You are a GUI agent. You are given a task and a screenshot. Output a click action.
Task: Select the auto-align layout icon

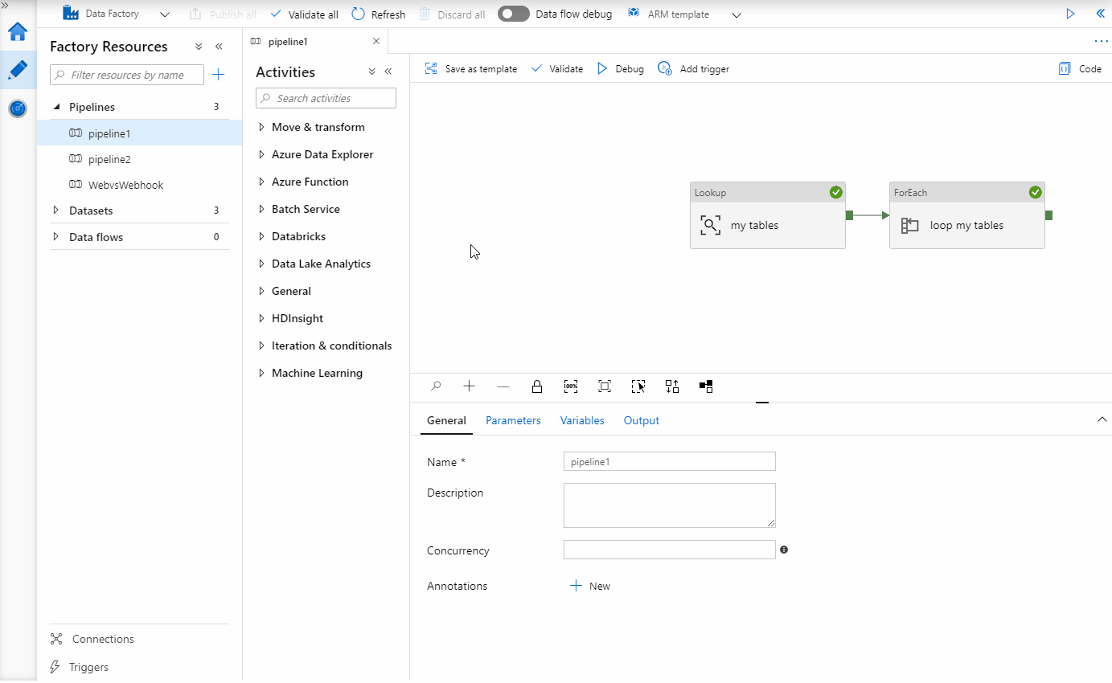pyautogui.click(x=672, y=386)
